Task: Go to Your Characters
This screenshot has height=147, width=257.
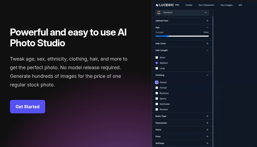Action: point(206,5)
